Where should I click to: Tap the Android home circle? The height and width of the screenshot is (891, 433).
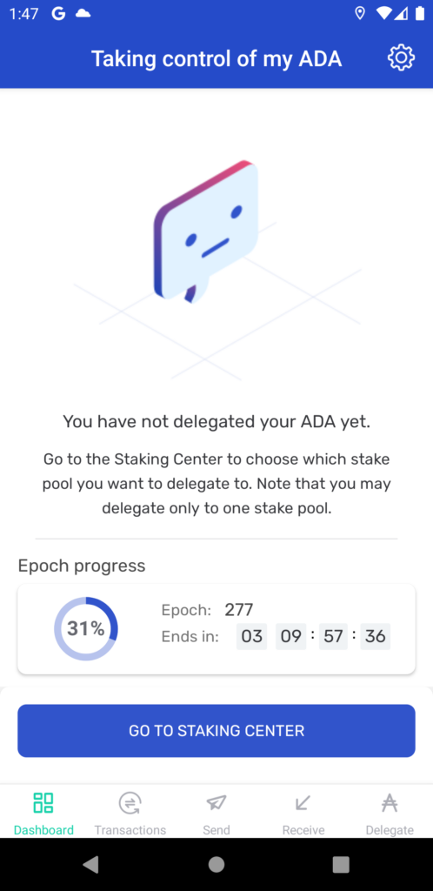tap(216, 864)
